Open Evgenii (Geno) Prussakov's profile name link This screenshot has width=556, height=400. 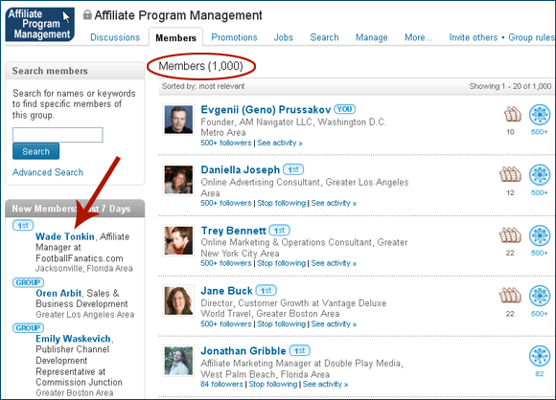(x=266, y=110)
